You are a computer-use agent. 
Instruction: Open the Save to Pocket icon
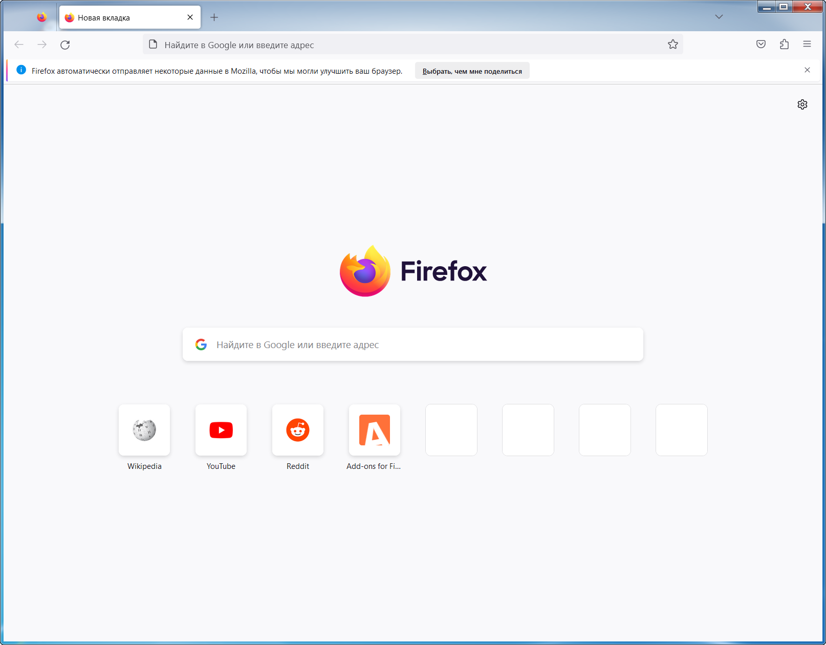pyautogui.click(x=761, y=44)
